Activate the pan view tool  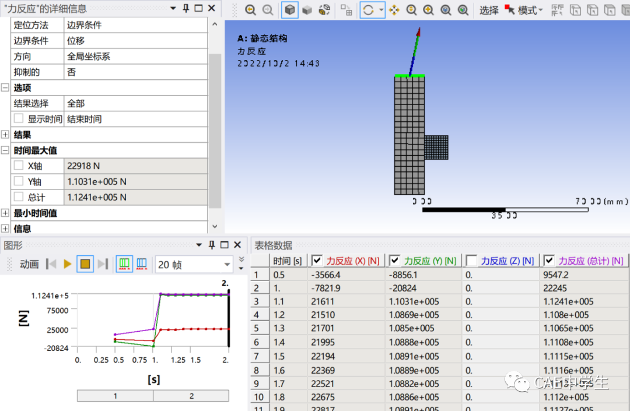pos(394,10)
